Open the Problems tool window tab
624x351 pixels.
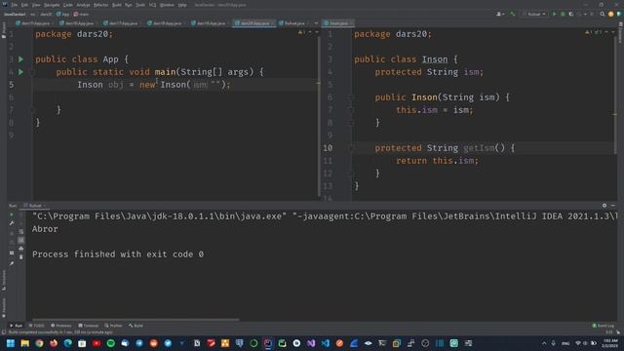tap(60, 326)
